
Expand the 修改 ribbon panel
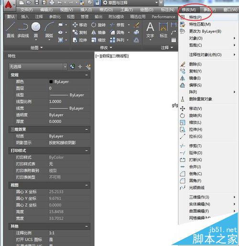(106, 47)
